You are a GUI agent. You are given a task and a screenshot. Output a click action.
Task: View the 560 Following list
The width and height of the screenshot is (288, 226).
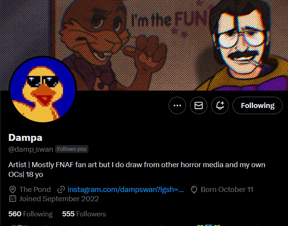tap(30, 214)
